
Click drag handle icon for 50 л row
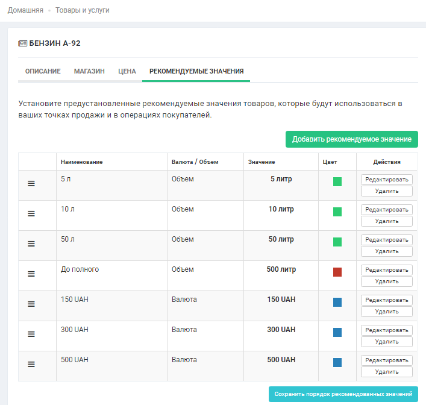point(31,243)
